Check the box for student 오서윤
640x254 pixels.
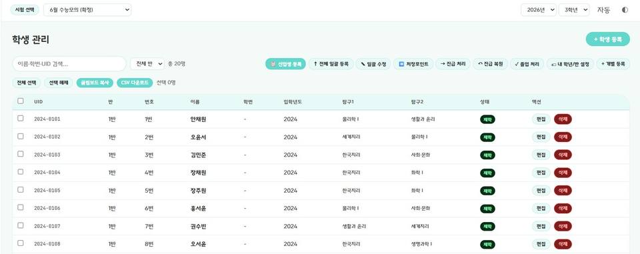coord(21,243)
